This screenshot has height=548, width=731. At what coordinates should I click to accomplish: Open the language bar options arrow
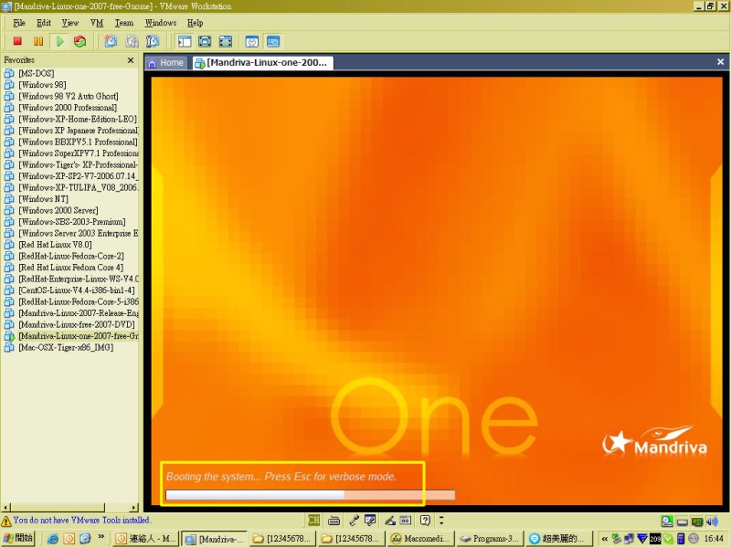pos(441,521)
